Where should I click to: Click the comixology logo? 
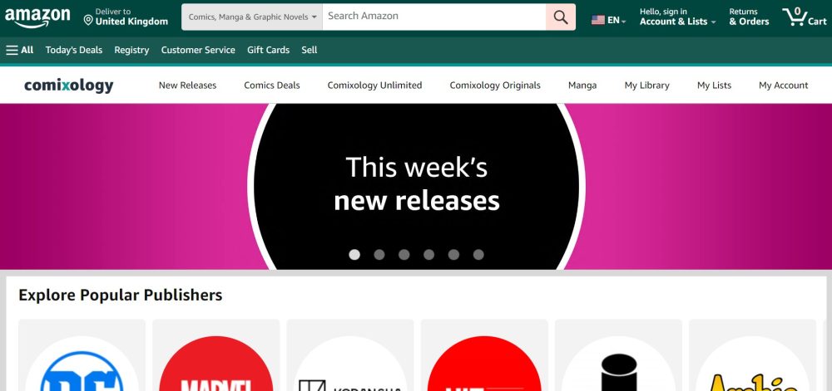click(x=69, y=86)
